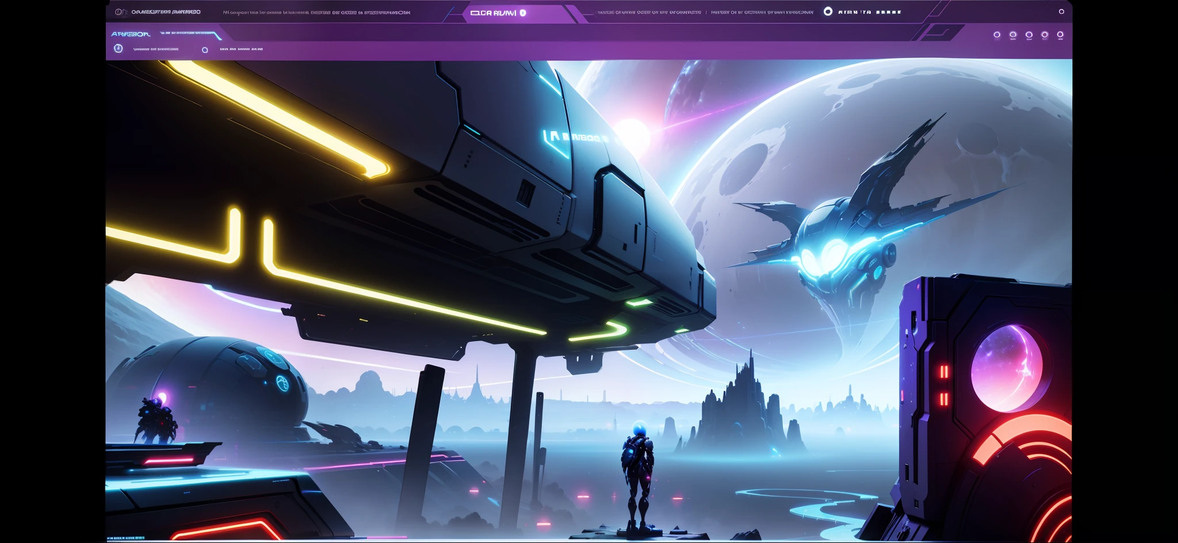Viewport: 1178px width, 543px height.
Task: Click the cyan logo wordmark below the header's left corner
Action: tap(131, 34)
